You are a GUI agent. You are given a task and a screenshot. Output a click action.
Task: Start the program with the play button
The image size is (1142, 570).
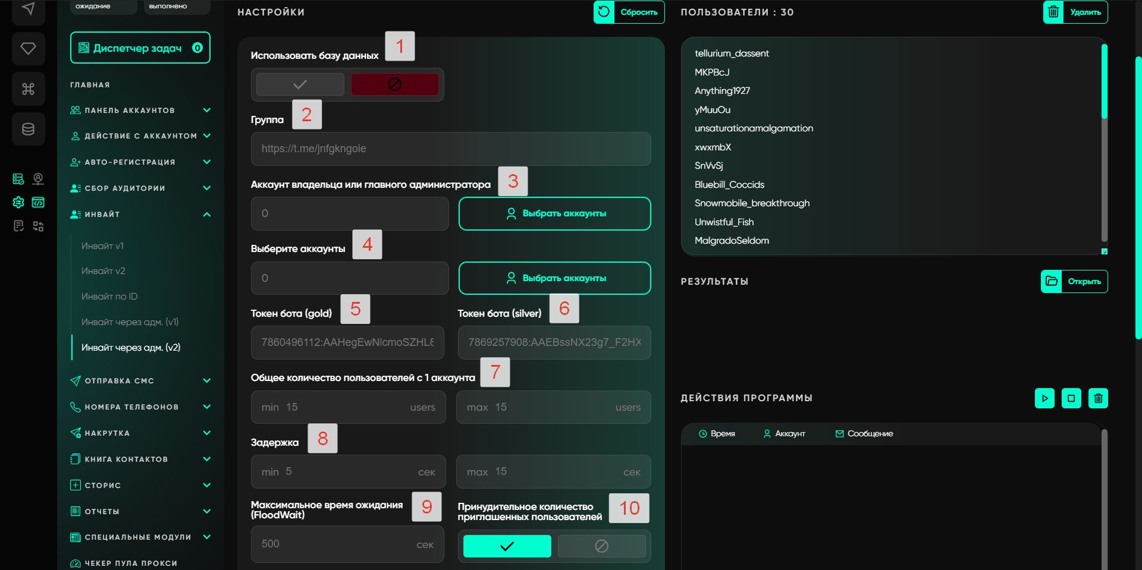(x=1044, y=398)
